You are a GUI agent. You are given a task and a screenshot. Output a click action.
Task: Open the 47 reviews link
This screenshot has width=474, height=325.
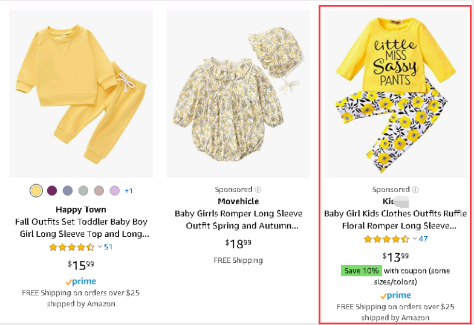(x=423, y=239)
